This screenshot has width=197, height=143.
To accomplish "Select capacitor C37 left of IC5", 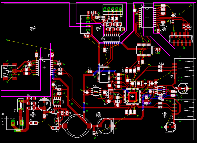I will pos(87,92).
